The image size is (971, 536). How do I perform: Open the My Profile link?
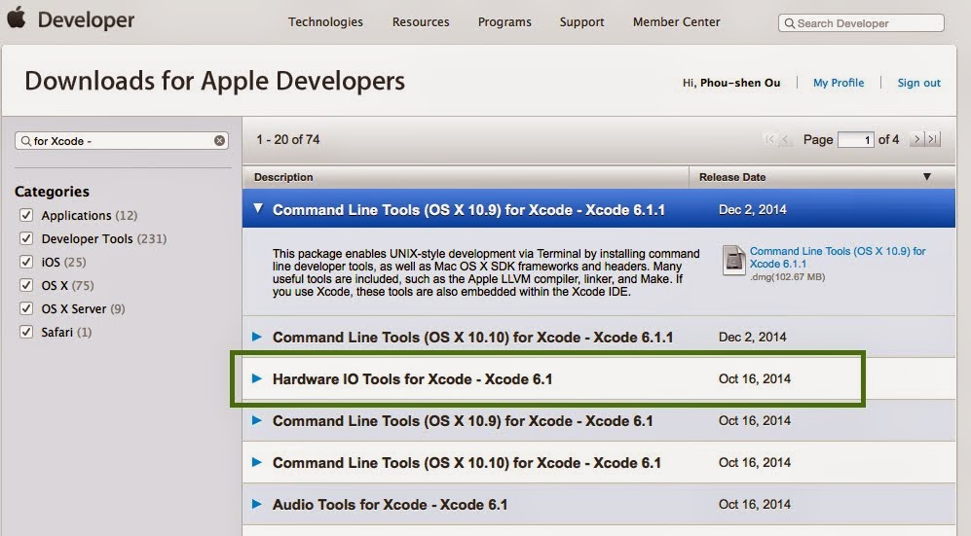(839, 83)
